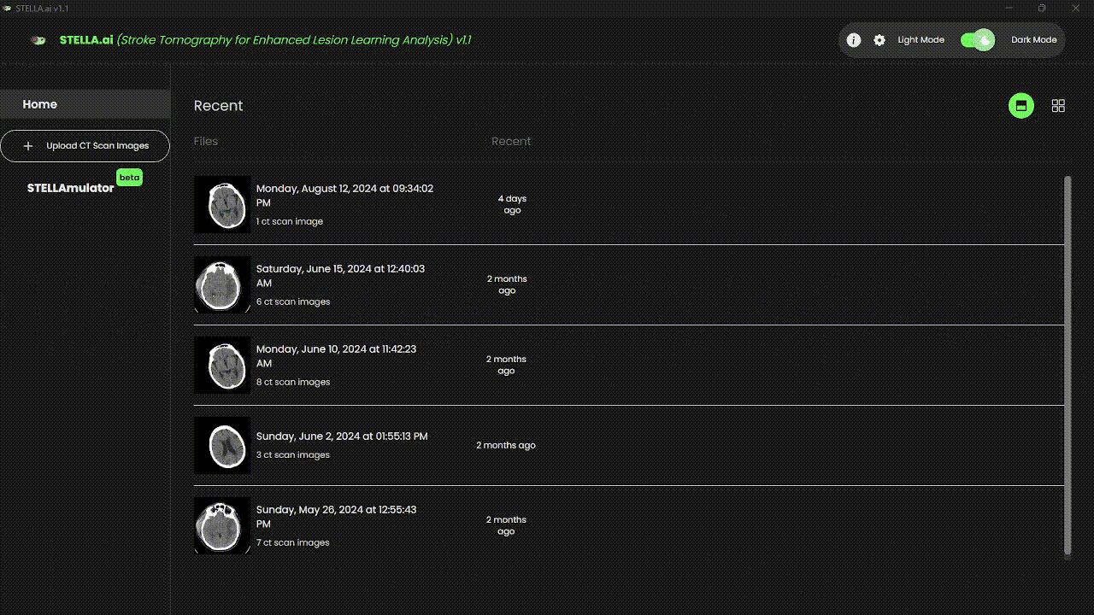Click the STELLA.ai logo icon

[38, 40]
